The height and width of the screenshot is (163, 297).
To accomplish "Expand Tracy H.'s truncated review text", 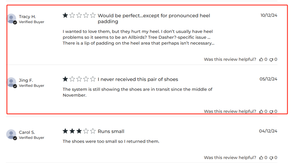I will [x=212, y=43].
